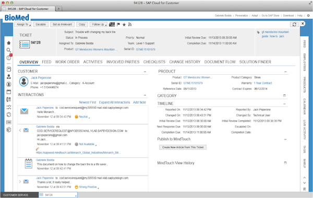Click the Copy button
313x198 pixels.
82,25
